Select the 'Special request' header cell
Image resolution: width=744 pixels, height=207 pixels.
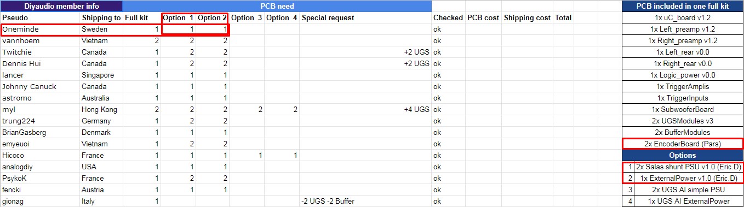(365, 17)
